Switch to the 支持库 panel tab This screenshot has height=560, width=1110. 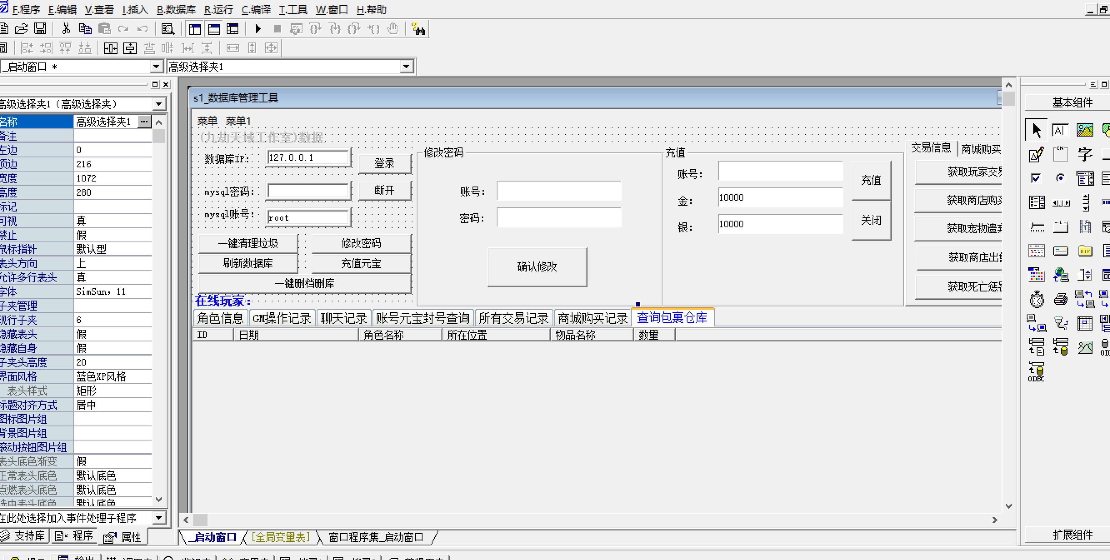tap(25, 536)
